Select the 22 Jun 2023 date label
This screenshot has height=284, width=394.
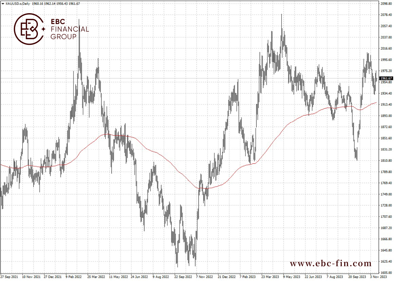pyautogui.click(x=313, y=277)
